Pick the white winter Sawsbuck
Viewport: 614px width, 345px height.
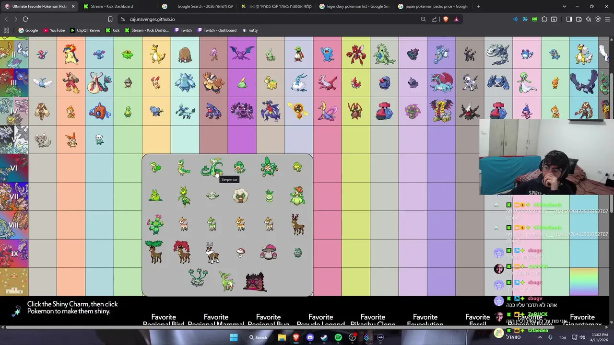tap(212, 253)
